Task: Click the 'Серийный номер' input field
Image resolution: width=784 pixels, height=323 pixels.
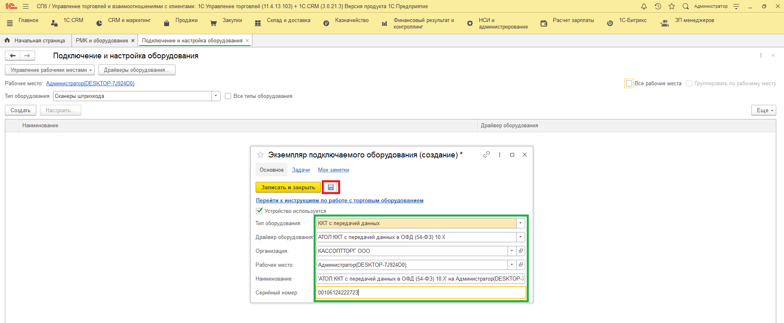Action: (421, 292)
